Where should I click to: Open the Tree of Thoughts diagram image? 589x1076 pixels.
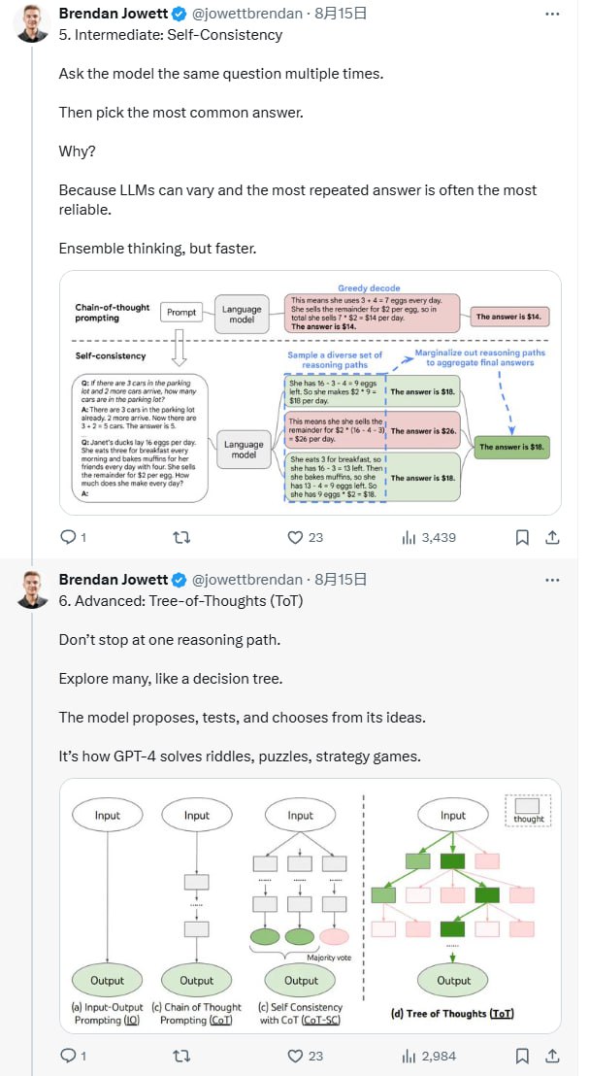point(310,905)
